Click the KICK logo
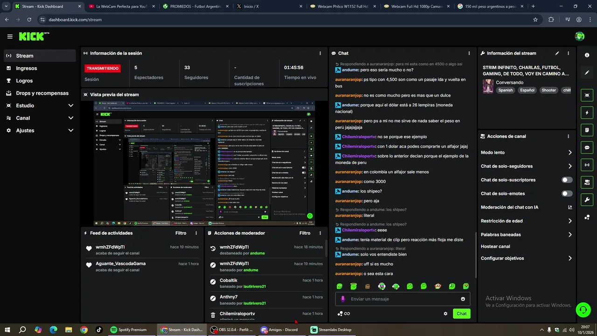This screenshot has width=597, height=336. (34, 36)
